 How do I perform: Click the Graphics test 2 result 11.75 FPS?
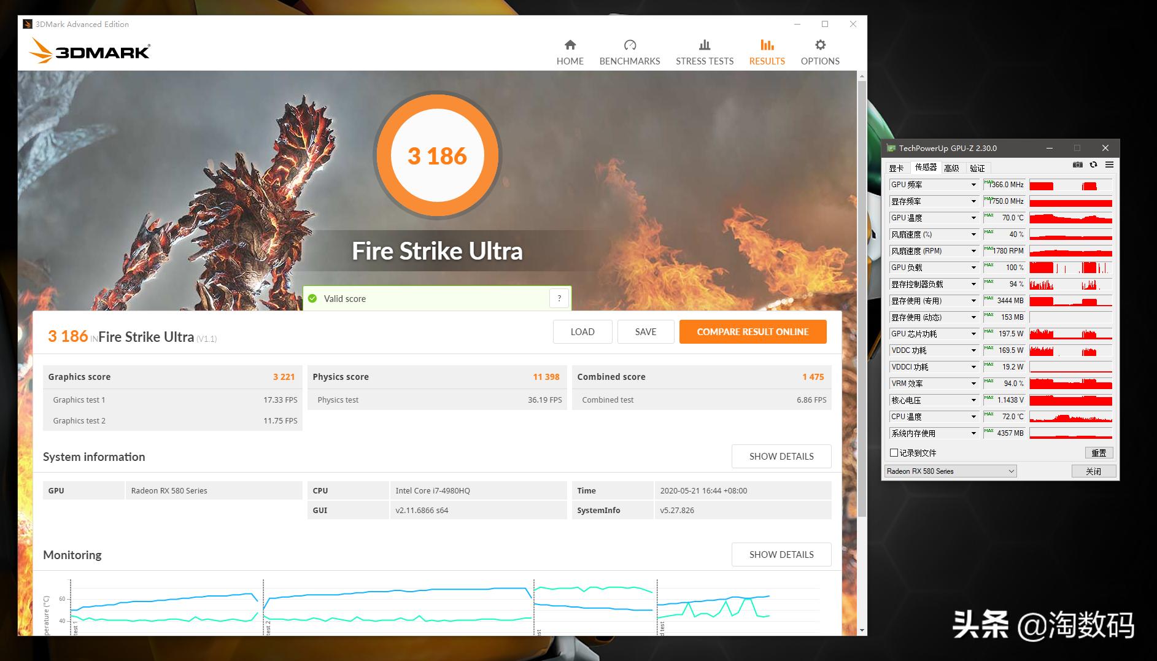coord(281,420)
